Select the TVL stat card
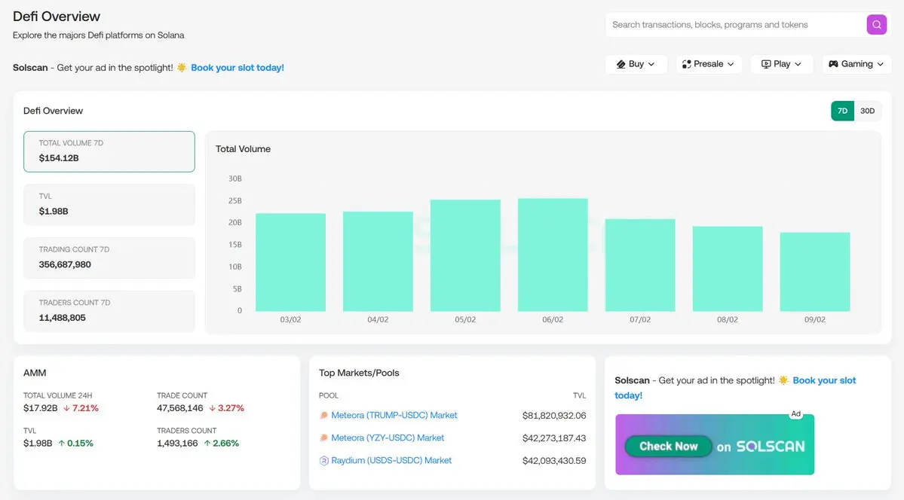The image size is (904, 500). pyautogui.click(x=109, y=204)
